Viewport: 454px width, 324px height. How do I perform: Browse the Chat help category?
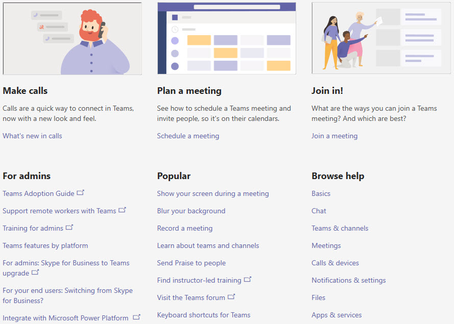pyautogui.click(x=319, y=211)
